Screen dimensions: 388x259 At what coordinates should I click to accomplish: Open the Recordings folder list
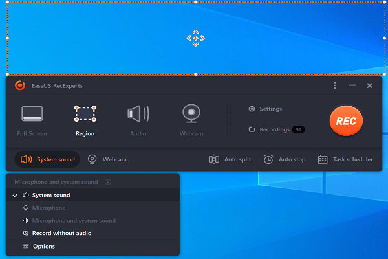269,129
